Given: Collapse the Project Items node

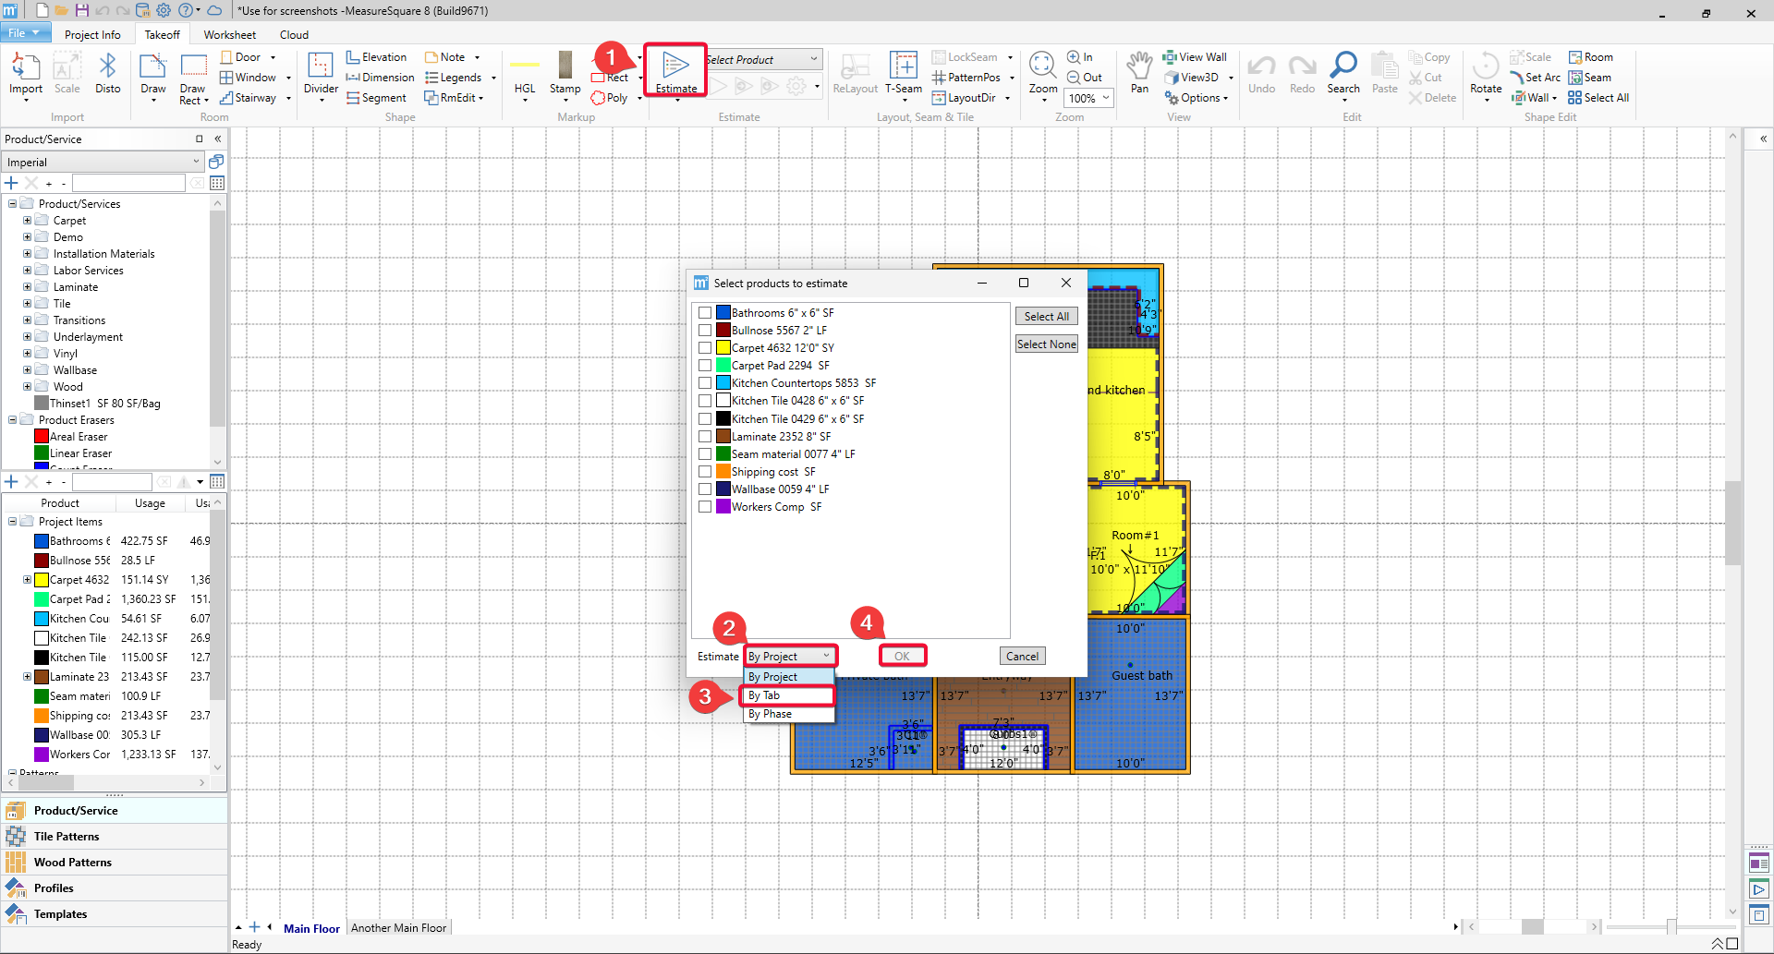Looking at the screenshot, I should coord(12,522).
